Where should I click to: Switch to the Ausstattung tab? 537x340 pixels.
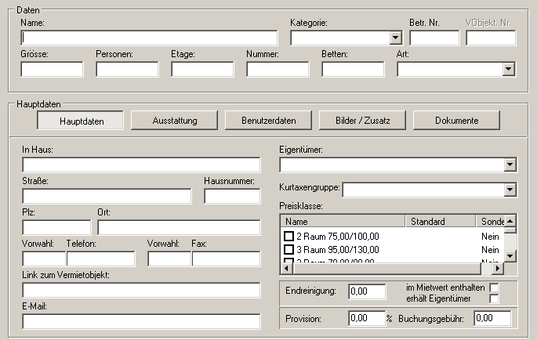click(x=174, y=121)
